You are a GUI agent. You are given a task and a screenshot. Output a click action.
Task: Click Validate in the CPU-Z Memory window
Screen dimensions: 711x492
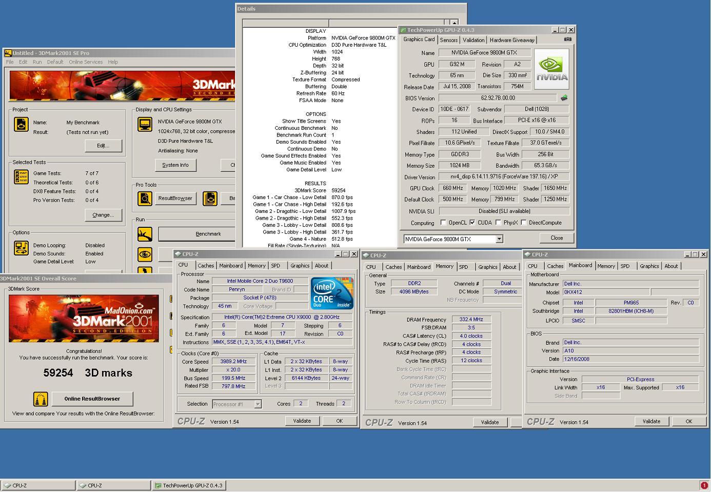coord(490,422)
